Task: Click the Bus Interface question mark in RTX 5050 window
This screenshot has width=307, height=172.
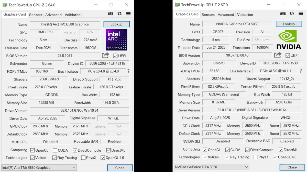Action: pyautogui.click(x=301, y=71)
